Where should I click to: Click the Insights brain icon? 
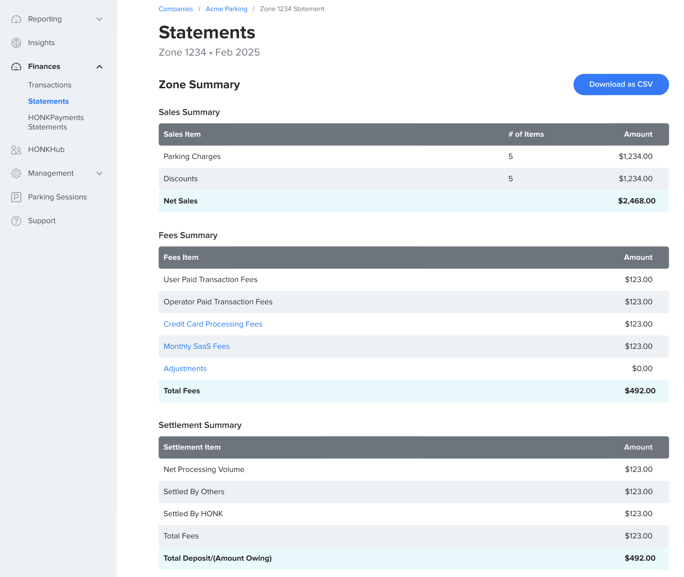(x=16, y=43)
